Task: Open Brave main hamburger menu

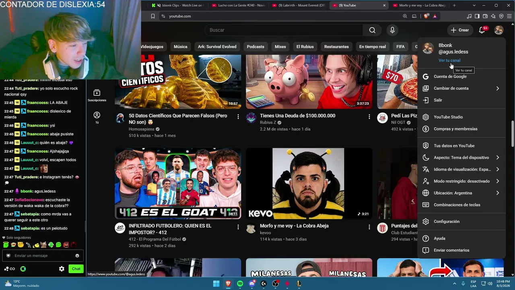Action: tap(509, 16)
